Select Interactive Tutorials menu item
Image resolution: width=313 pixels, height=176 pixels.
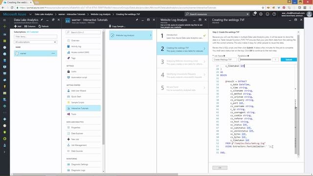[83, 109]
